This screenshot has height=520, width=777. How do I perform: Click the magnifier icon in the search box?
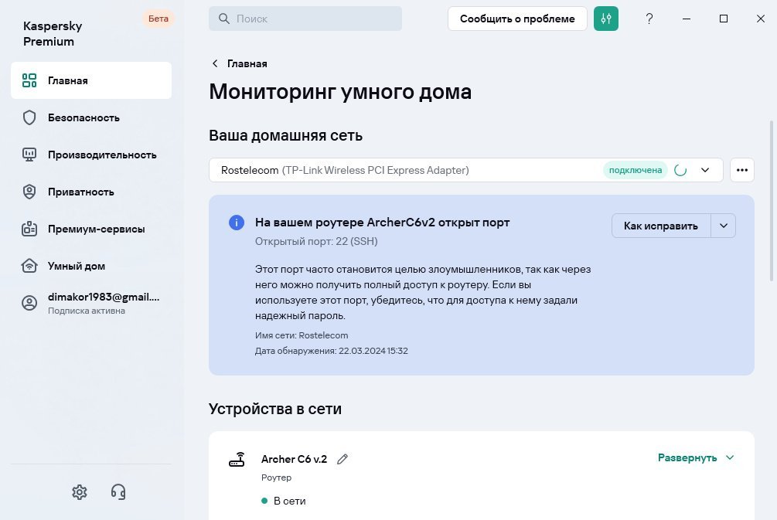pos(224,19)
